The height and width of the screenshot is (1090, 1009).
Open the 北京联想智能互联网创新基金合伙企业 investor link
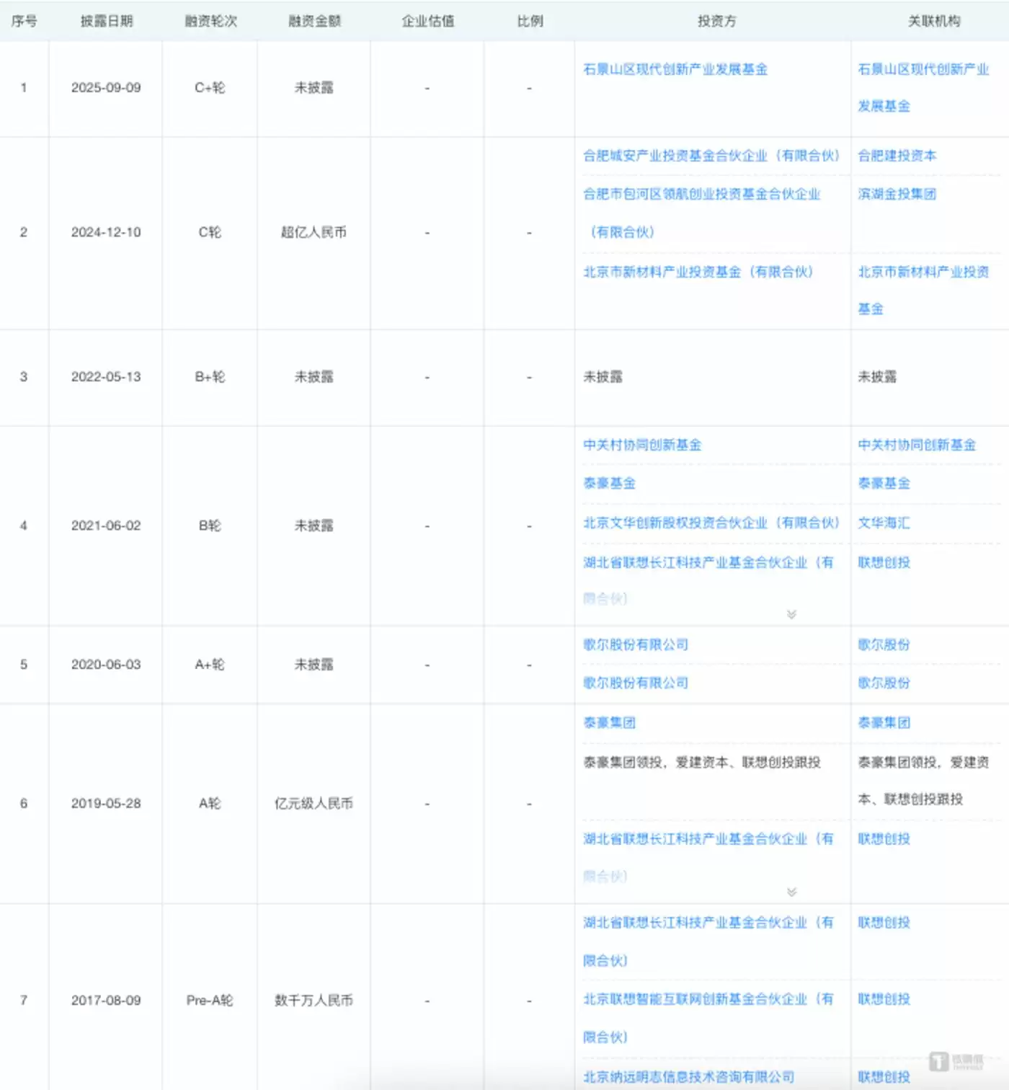708,999
